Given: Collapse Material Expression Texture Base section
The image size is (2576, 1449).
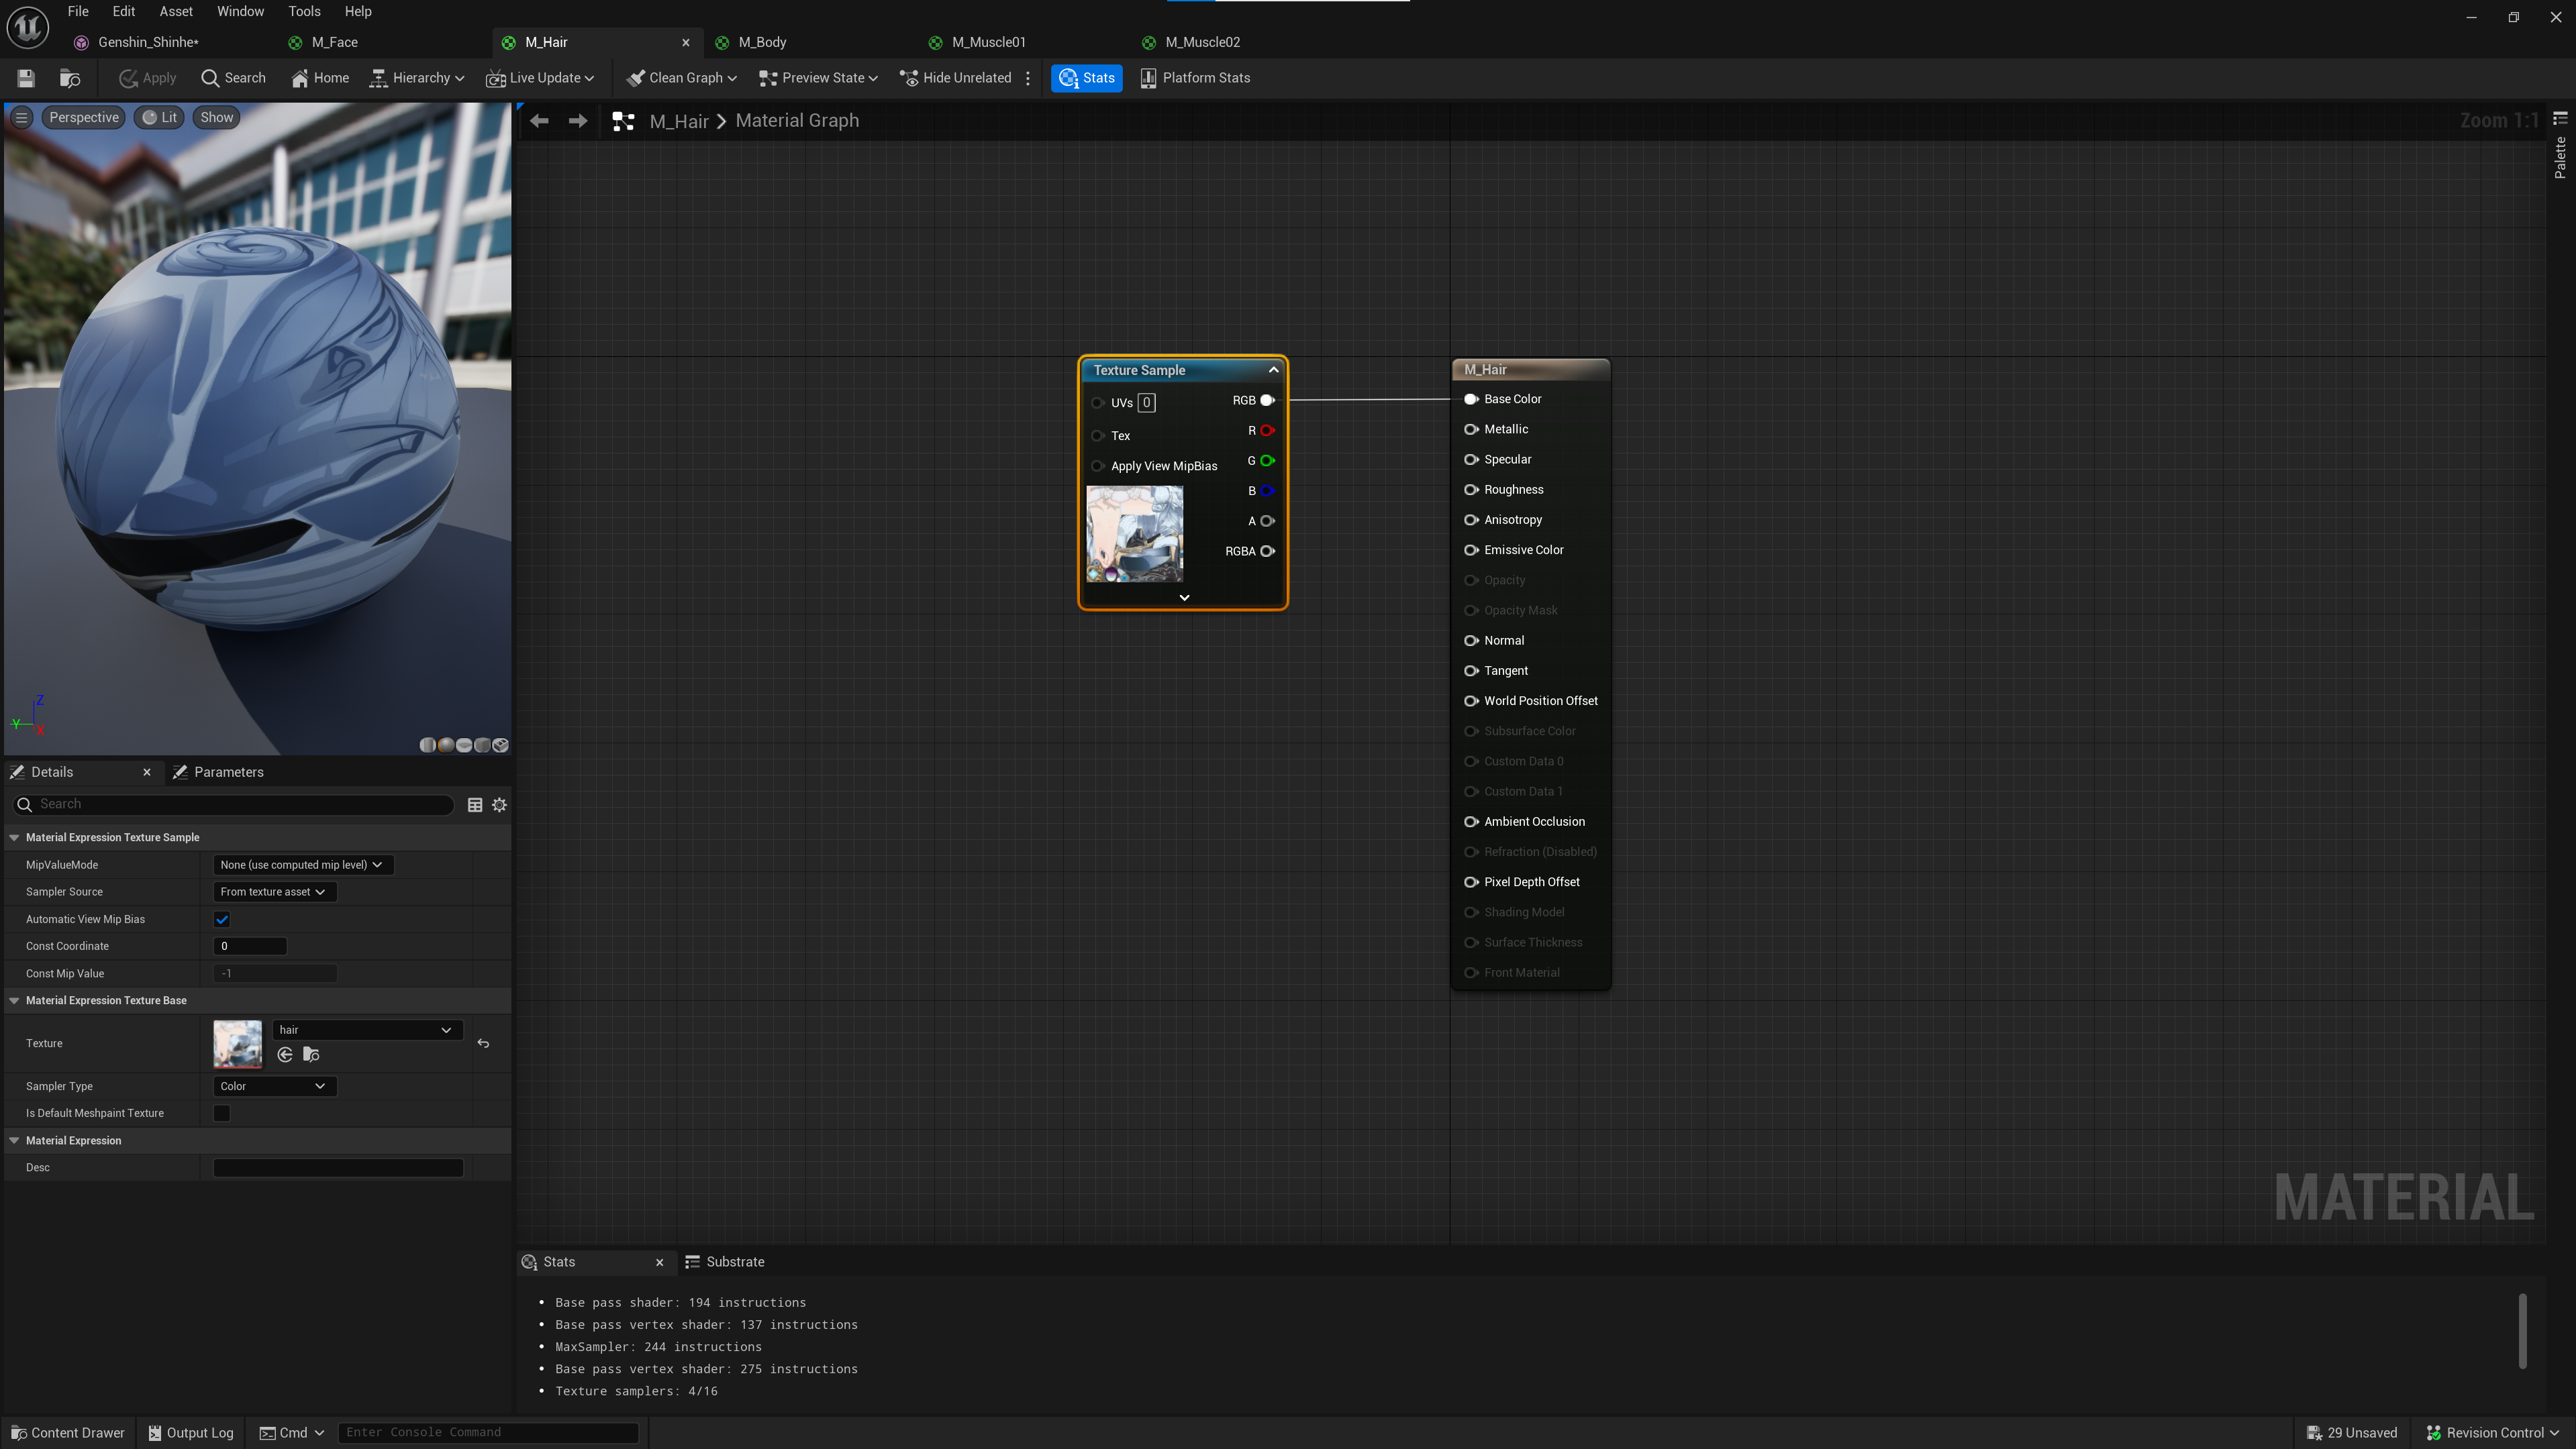Looking at the screenshot, I should click(14, 1000).
